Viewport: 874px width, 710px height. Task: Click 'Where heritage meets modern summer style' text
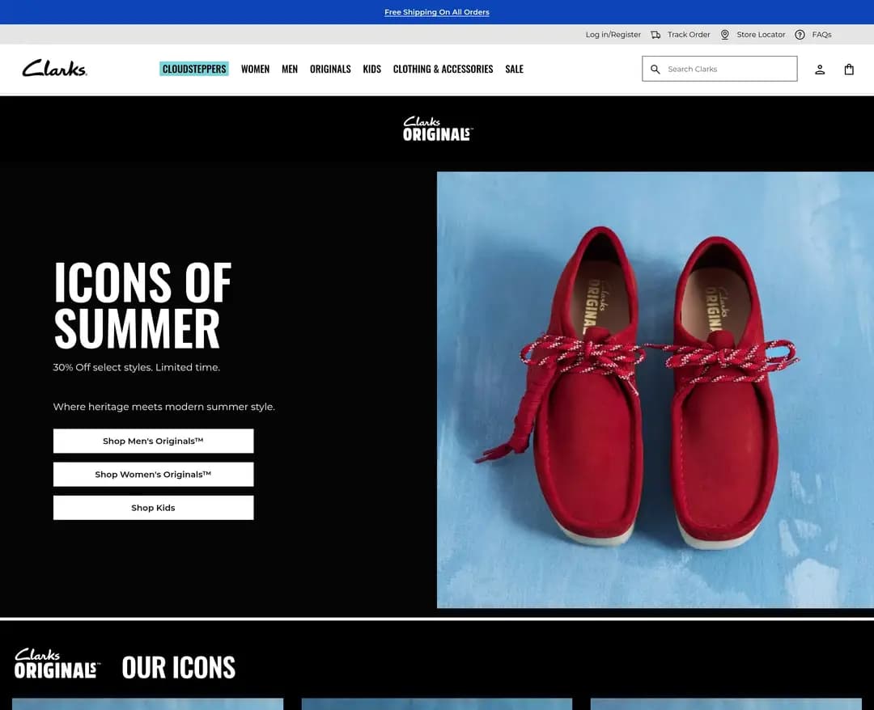point(163,407)
